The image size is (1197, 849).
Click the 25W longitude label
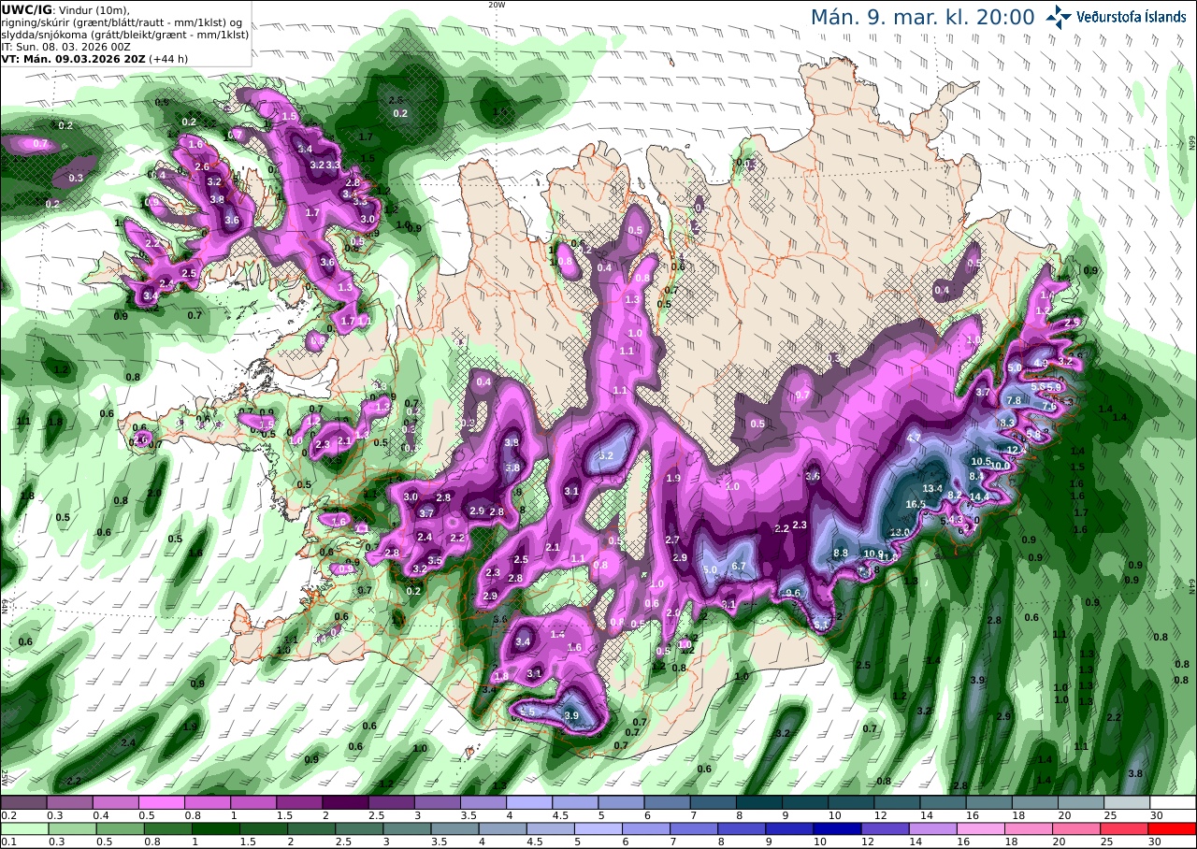click(x=5, y=777)
